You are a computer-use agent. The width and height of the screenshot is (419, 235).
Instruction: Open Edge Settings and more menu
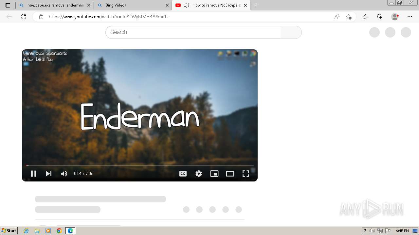(410, 17)
